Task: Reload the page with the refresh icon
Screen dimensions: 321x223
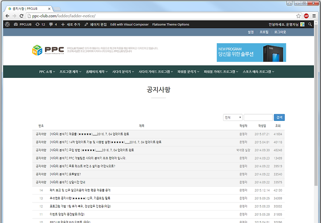Action: tap(21, 16)
